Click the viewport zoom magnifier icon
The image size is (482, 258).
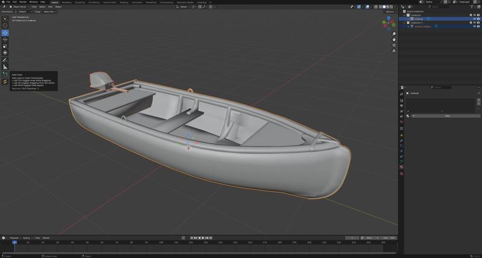click(394, 34)
